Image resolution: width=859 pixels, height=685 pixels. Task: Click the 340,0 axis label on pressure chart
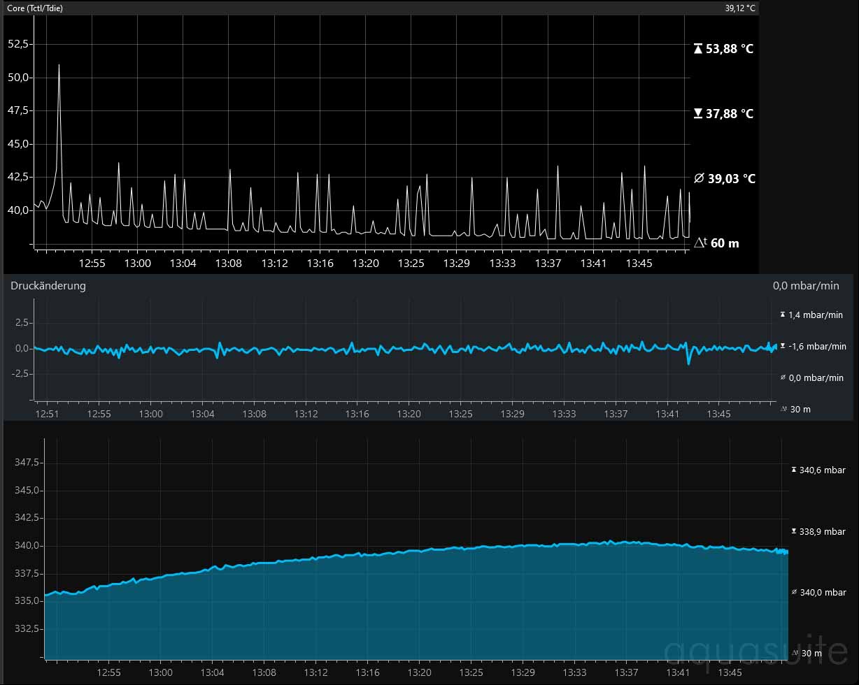[26, 546]
